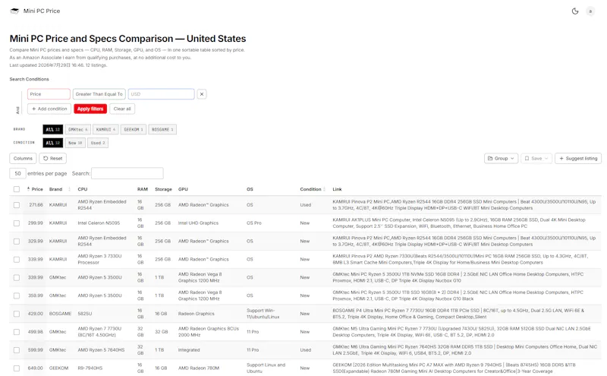Open the KAMRUI AK1PLUS Mini PC listing link

pyautogui.click(x=459, y=223)
